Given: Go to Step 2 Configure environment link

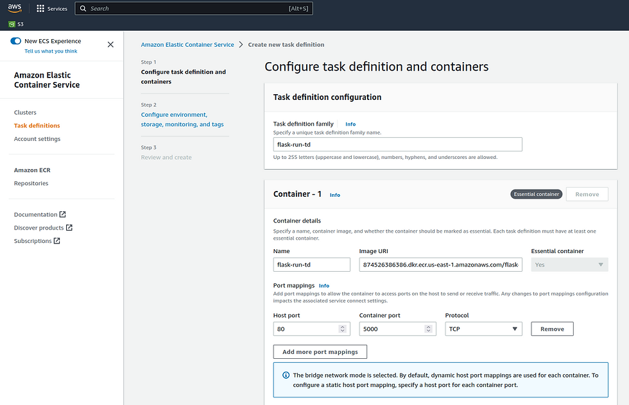Looking at the screenshot, I should [182, 119].
